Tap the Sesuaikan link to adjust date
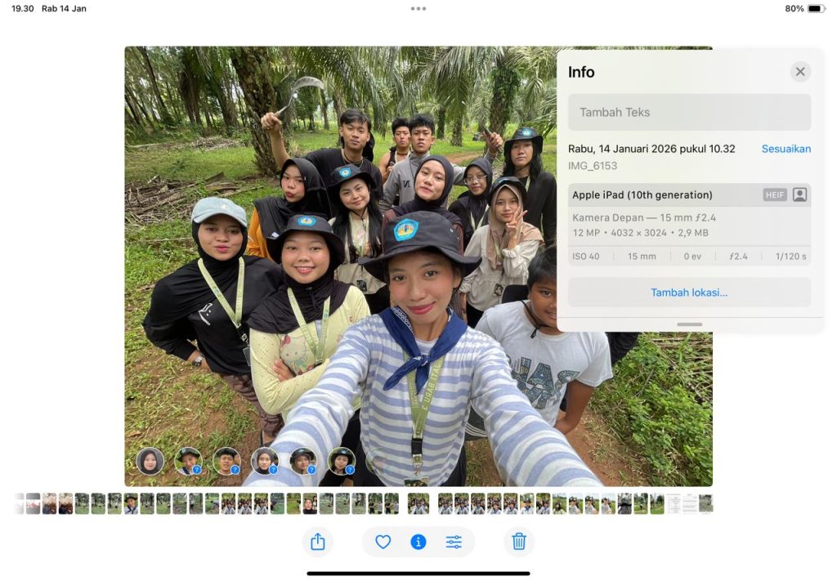 [786, 149]
